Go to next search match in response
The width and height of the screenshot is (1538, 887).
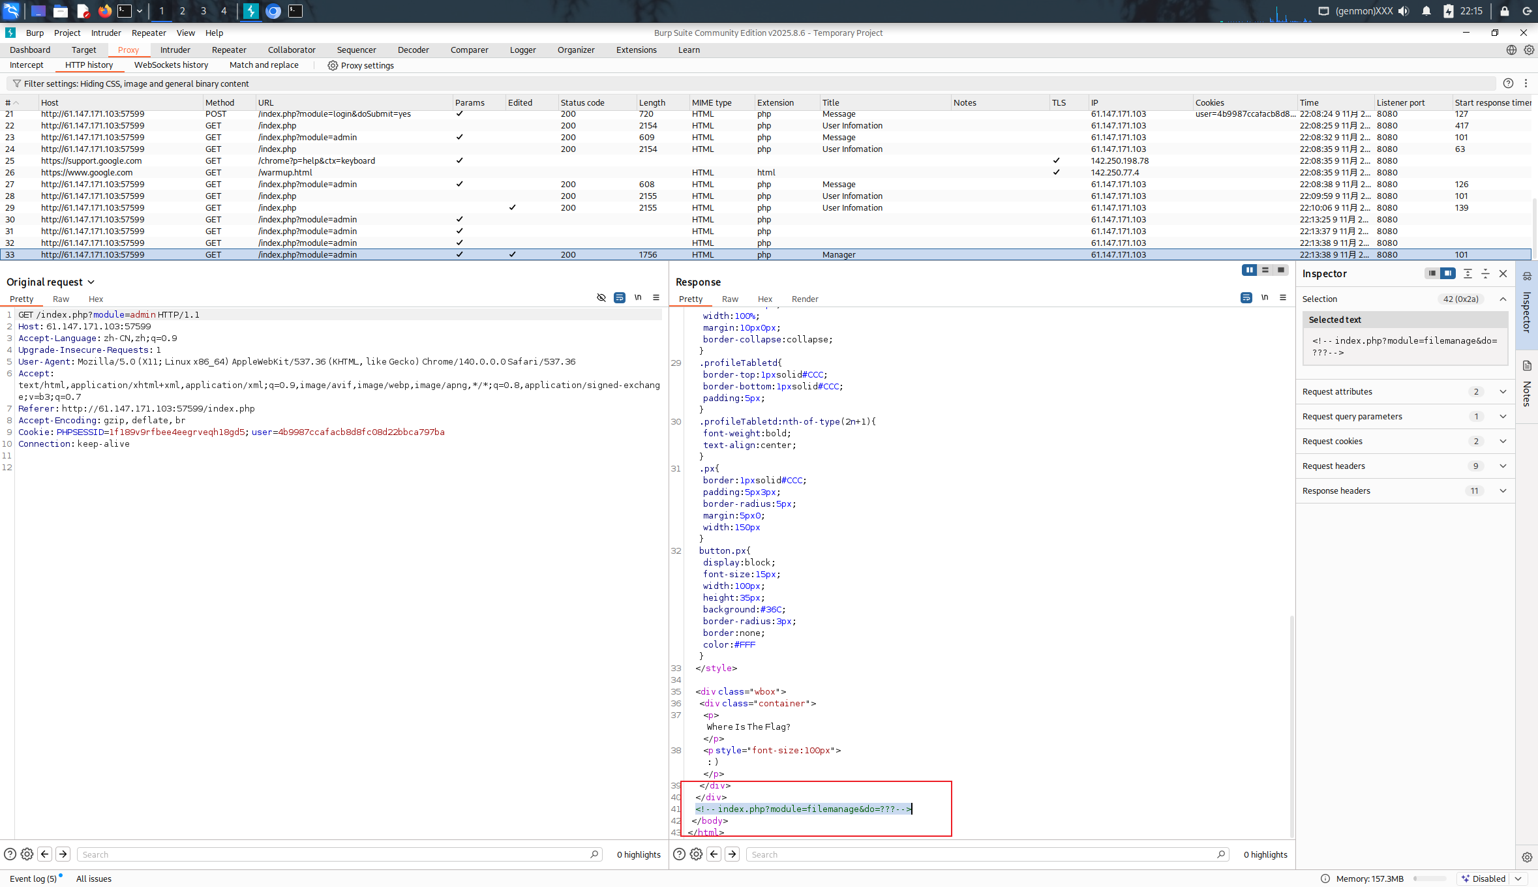pos(732,854)
